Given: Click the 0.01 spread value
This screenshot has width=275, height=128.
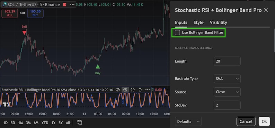Looking at the screenshot, I should click(x=23, y=13).
